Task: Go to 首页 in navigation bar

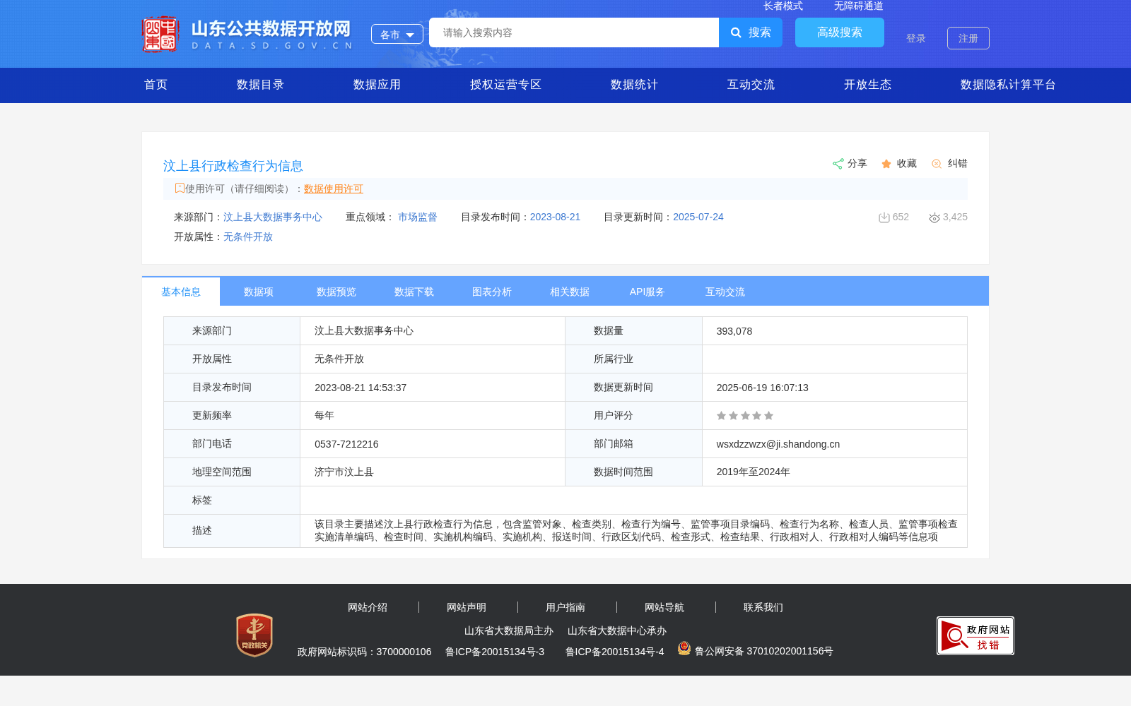Action: tap(156, 85)
